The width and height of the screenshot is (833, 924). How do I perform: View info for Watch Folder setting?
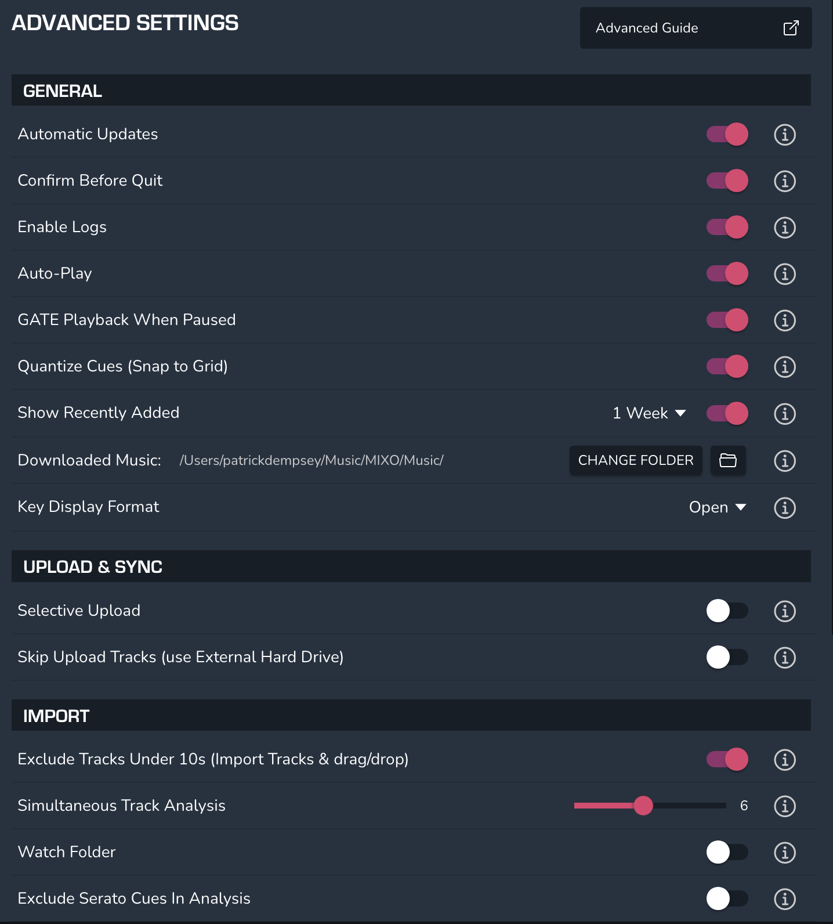click(x=784, y=853)
